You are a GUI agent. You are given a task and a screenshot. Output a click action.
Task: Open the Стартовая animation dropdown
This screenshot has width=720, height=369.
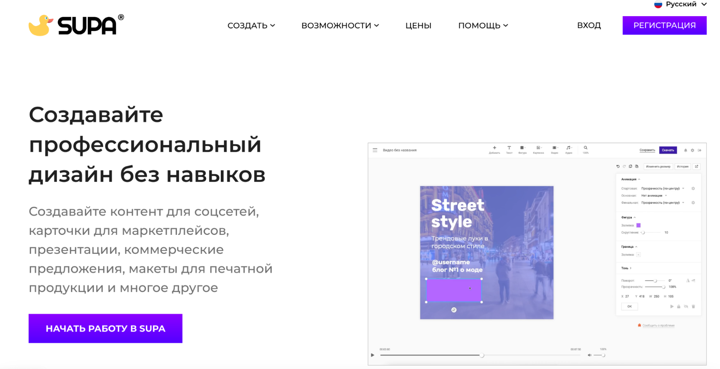click(x=662, y=188)
